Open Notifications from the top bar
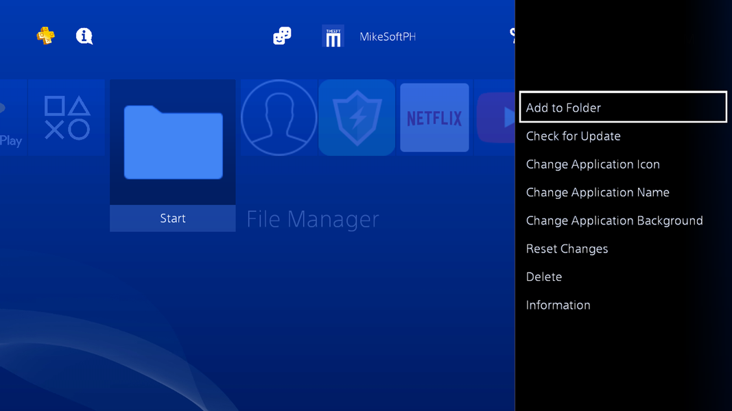 point(84,36)
